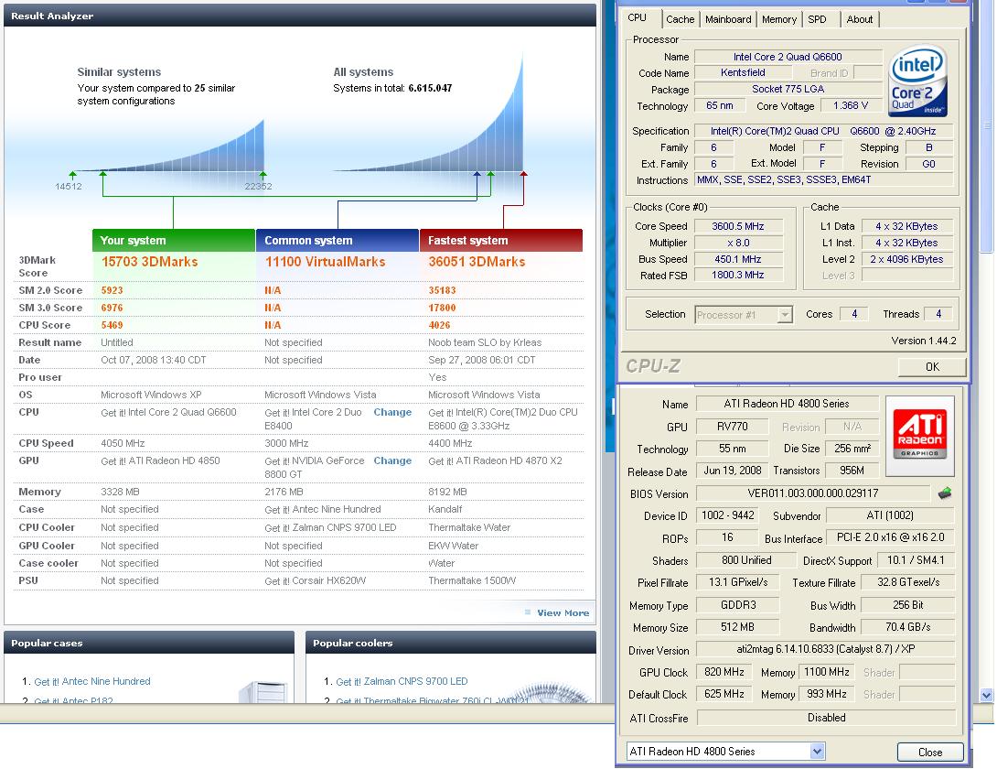Click the Level 2 cache 2 x 4096 KBytes field
The image size is (997, 769).
tap(906, 260)
